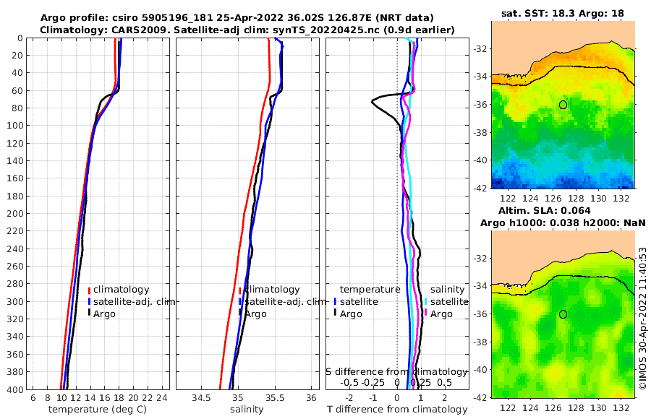651x419 pixels.
Task: Click the 'temperature (deg C)' axis label
Action: click(98, 410)
